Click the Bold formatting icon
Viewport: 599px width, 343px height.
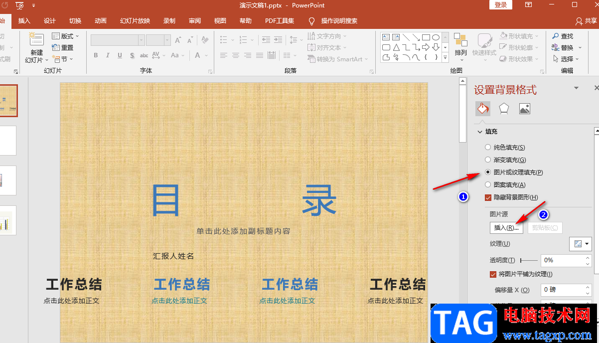96,55
